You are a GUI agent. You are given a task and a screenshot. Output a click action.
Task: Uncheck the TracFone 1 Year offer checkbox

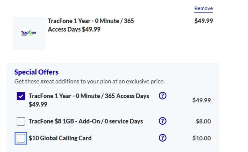click(21, 96)
